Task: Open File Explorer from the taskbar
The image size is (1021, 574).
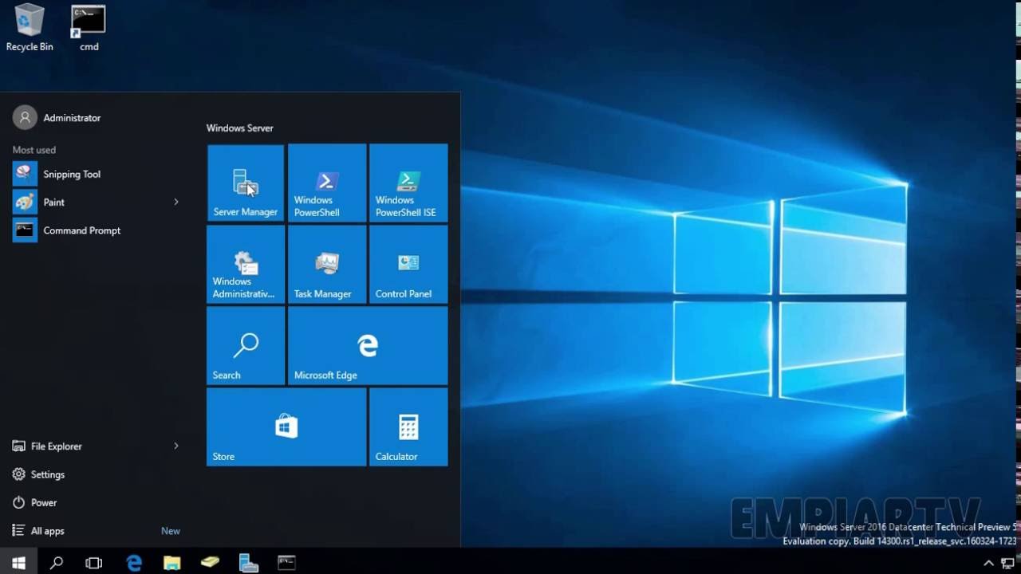Action: click(172, 563)
